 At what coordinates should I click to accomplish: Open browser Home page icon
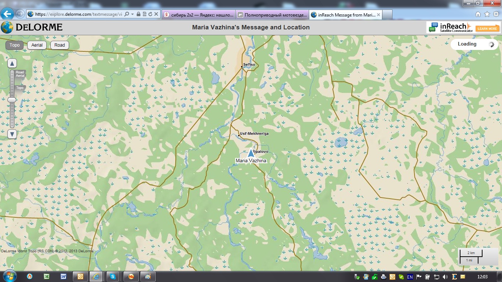478,14
